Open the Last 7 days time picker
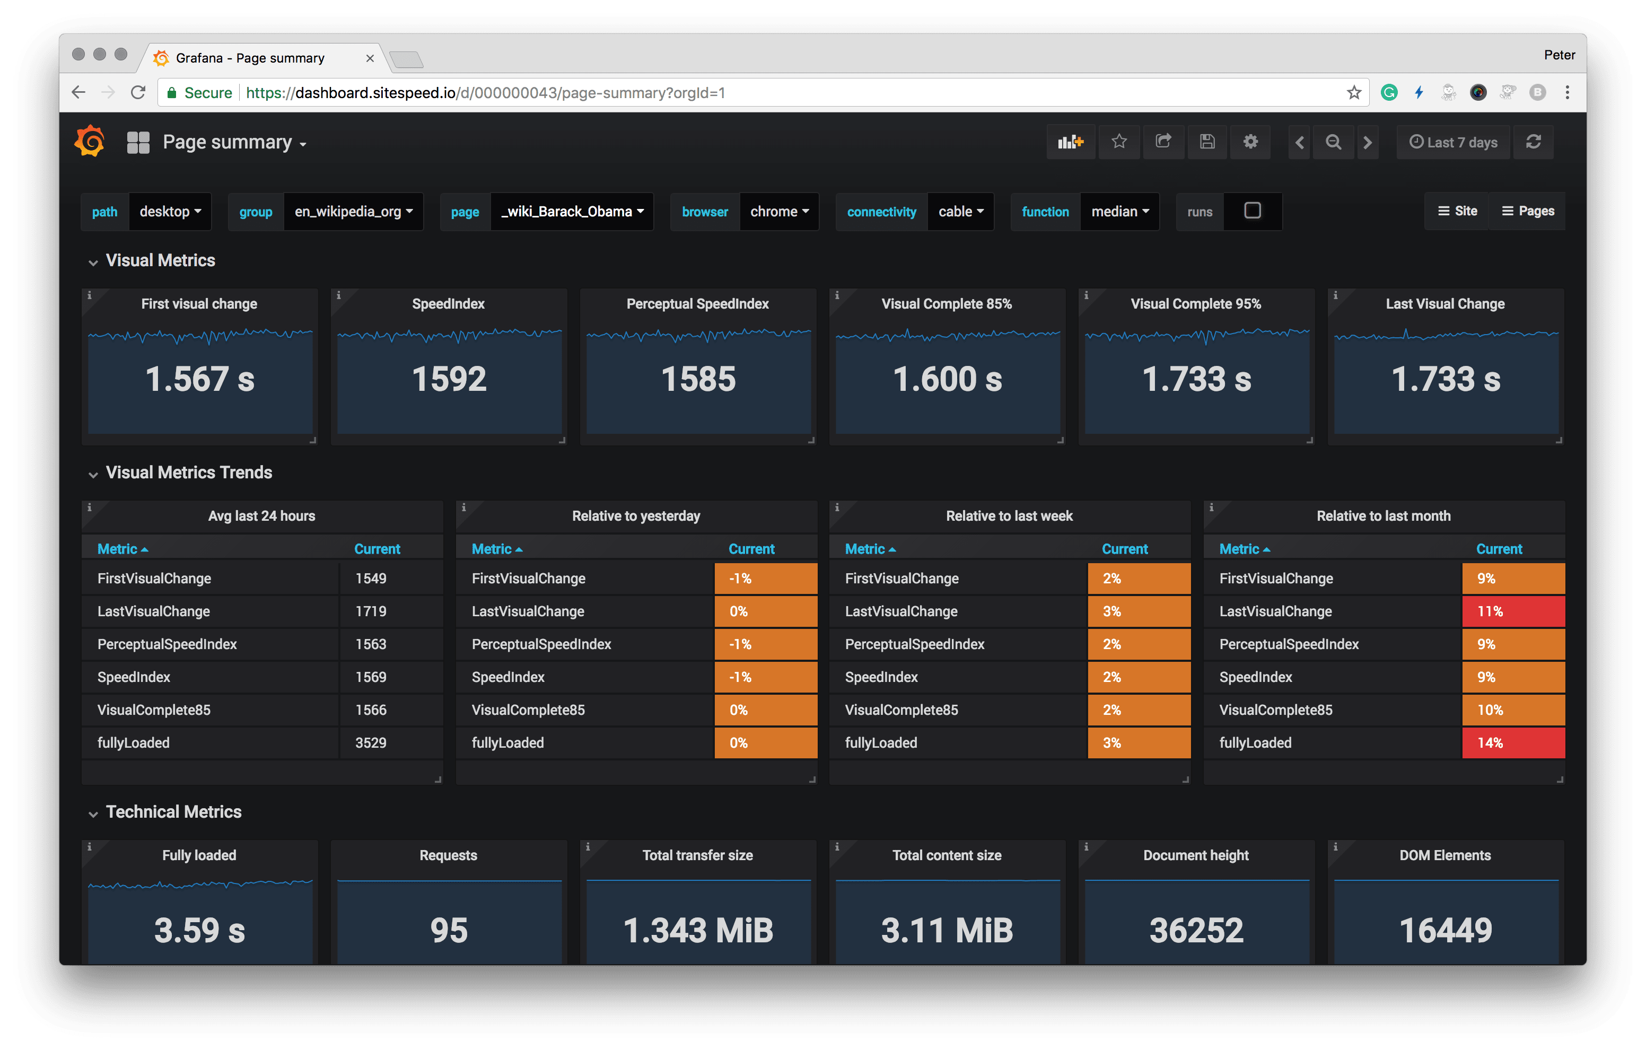 [x=1453, y=142]
